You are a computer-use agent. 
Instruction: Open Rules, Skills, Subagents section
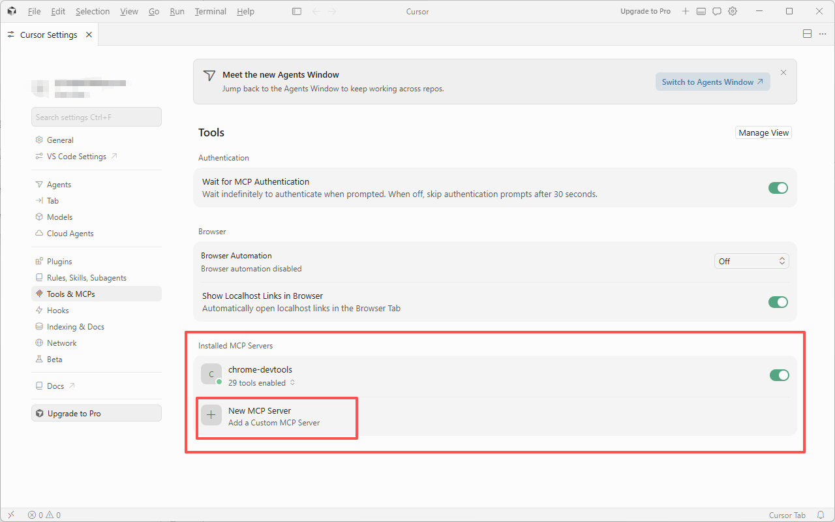(97, 278)
